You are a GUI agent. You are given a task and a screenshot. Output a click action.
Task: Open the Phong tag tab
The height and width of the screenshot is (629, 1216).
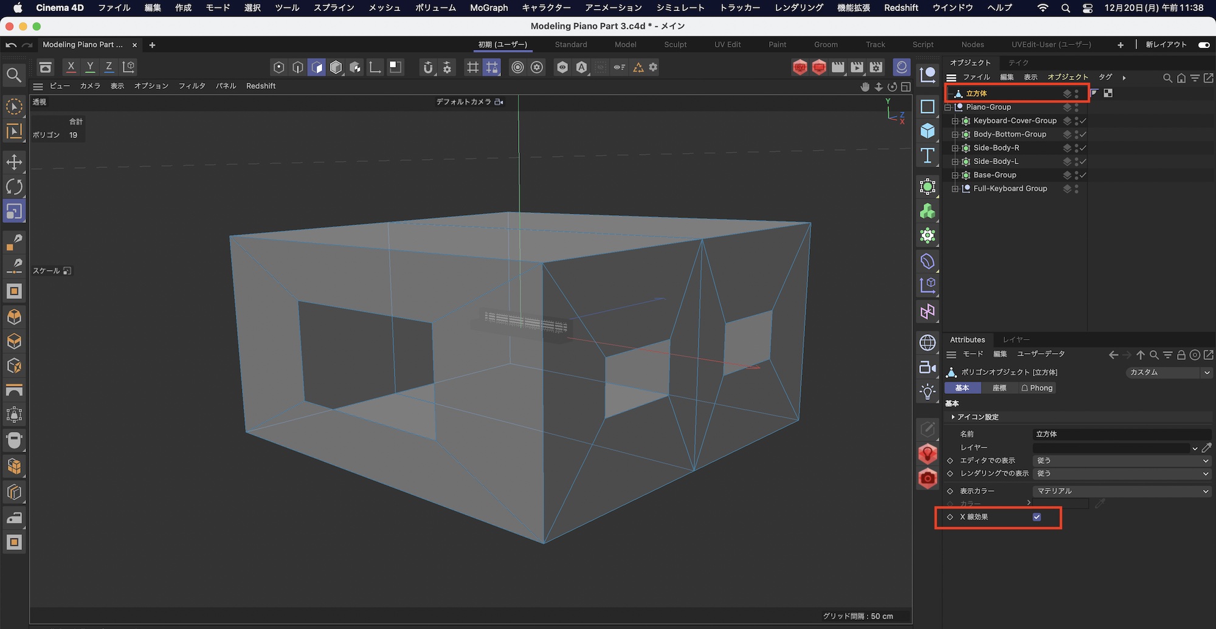(1037, 388)
